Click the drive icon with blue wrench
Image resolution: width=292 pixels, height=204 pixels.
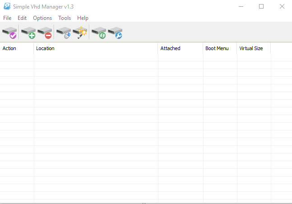click(115, 32)
